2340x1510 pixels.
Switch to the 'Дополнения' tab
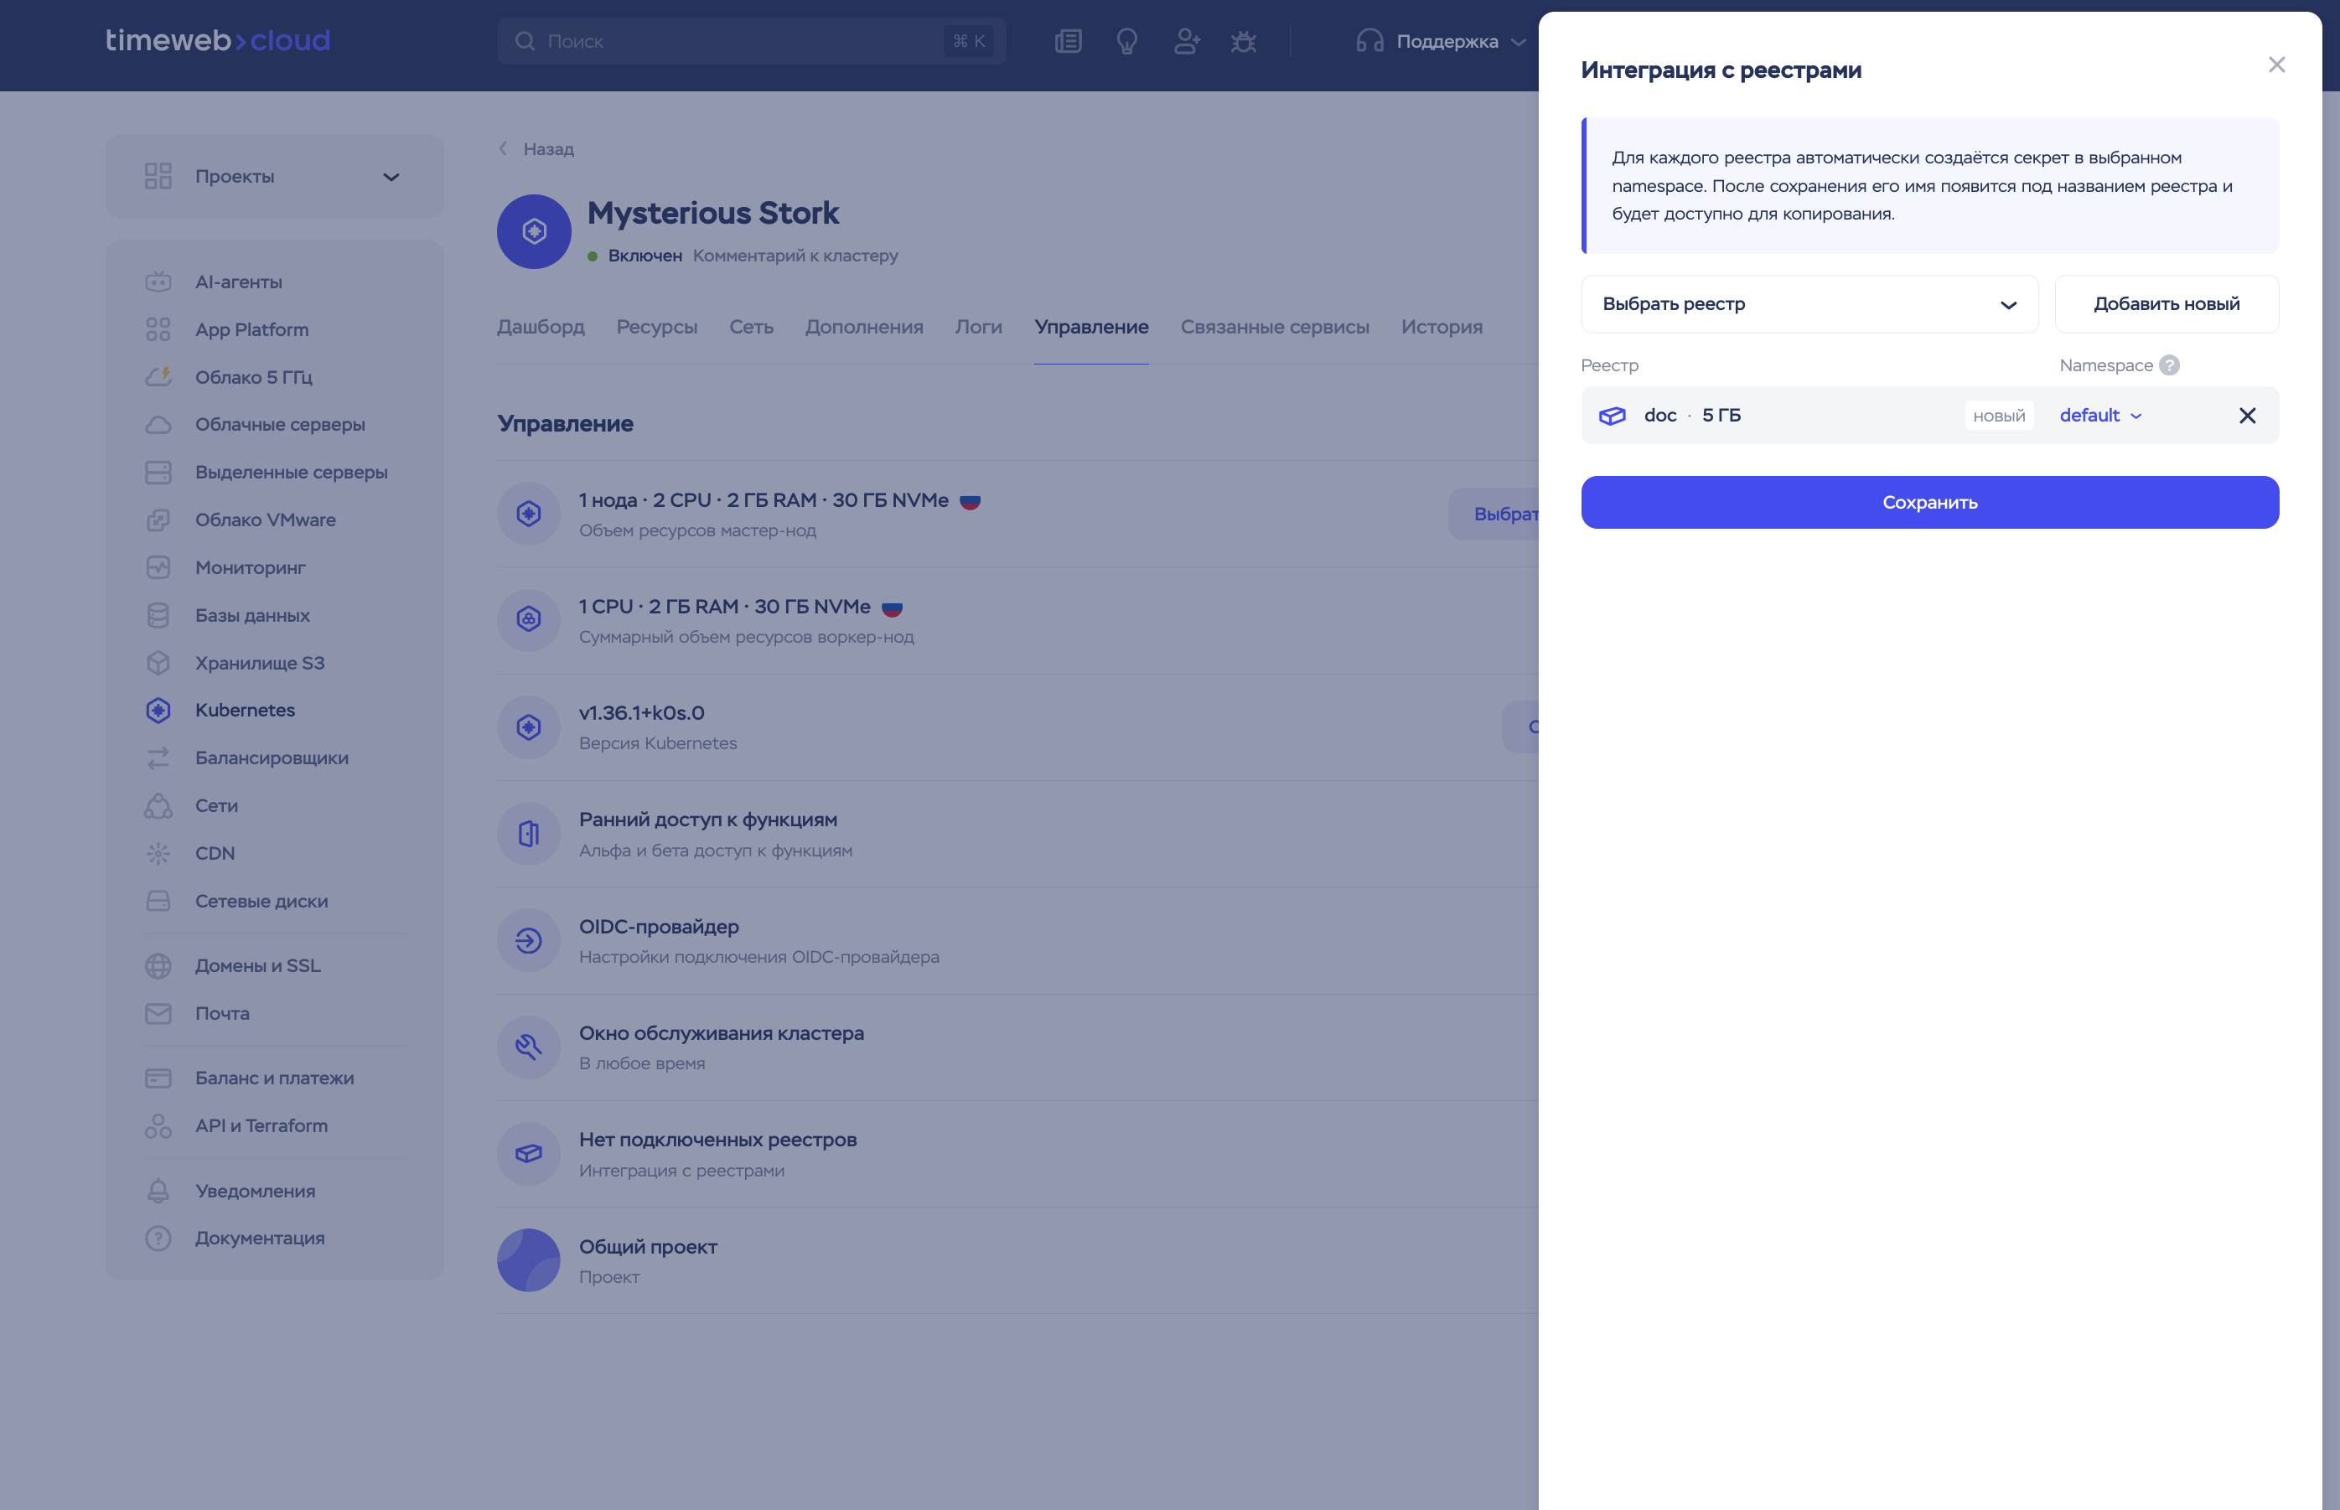[x=864, y=328]
